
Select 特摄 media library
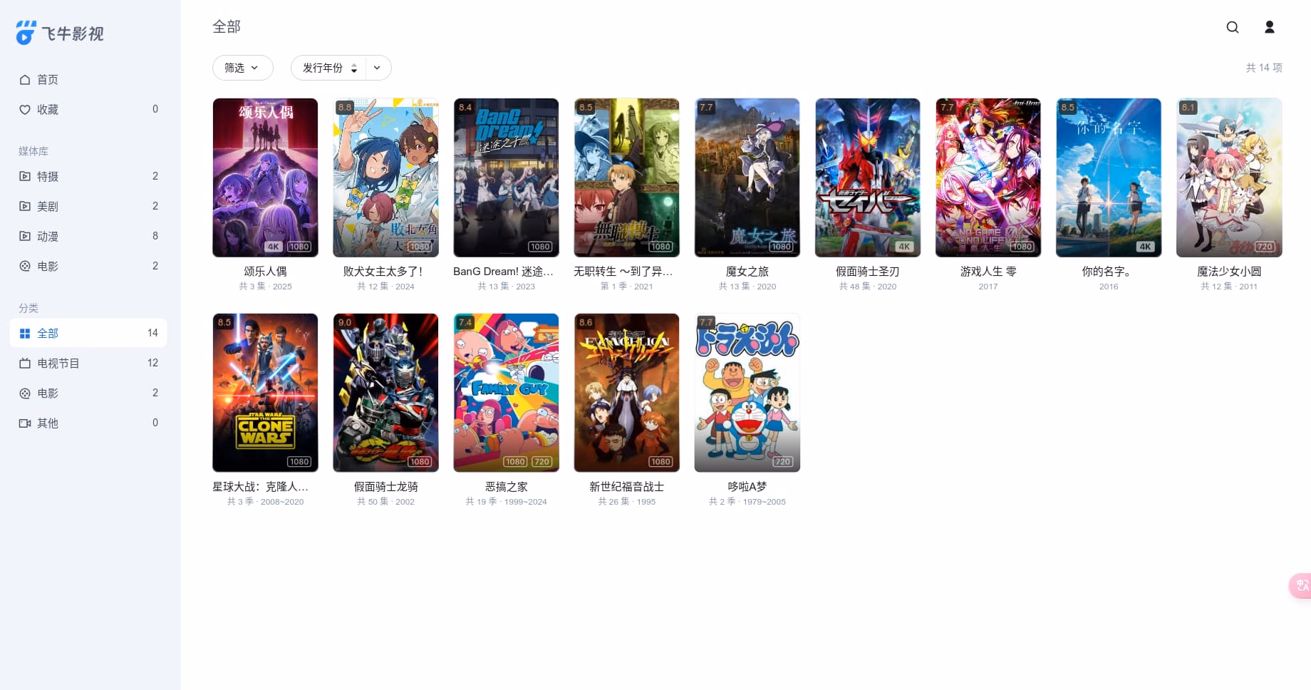[x=88, y=177]
